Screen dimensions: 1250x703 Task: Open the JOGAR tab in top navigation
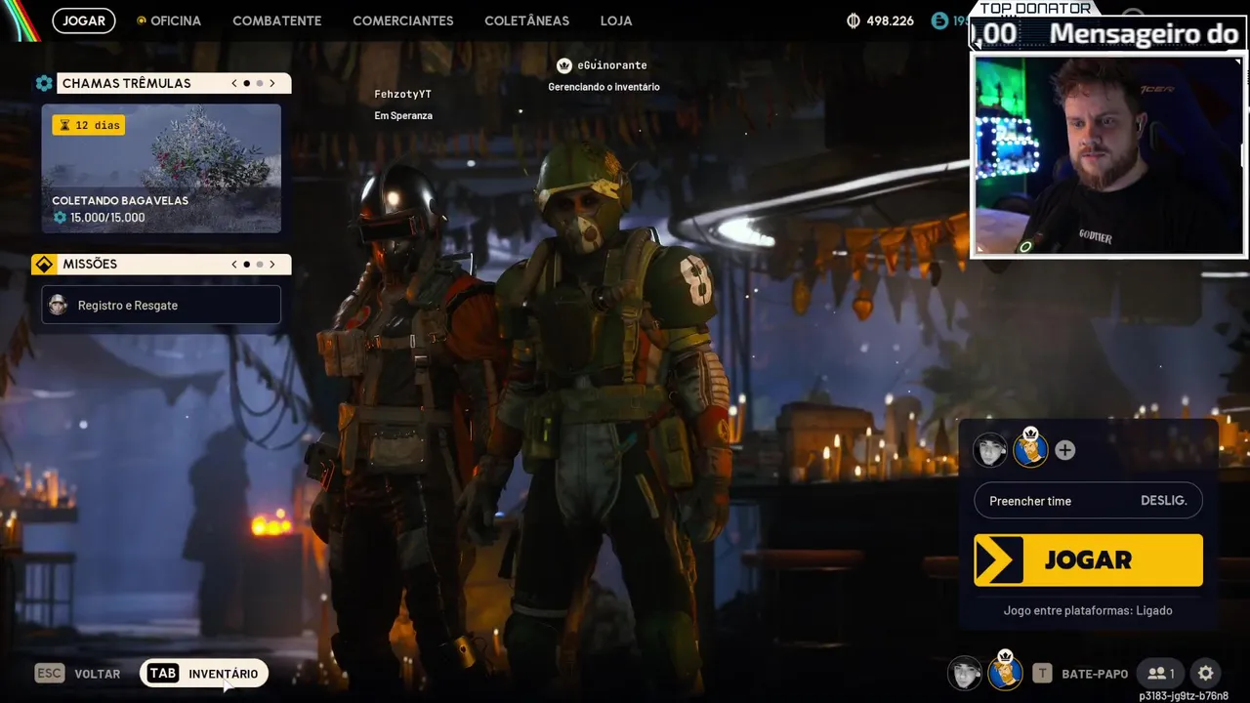tap(84, 21)
